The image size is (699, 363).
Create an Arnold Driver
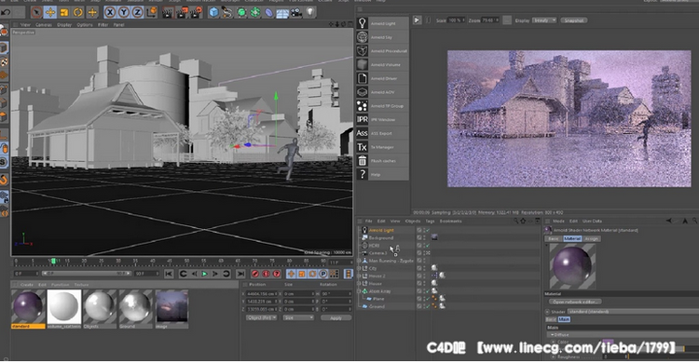(x=382, y=78)
